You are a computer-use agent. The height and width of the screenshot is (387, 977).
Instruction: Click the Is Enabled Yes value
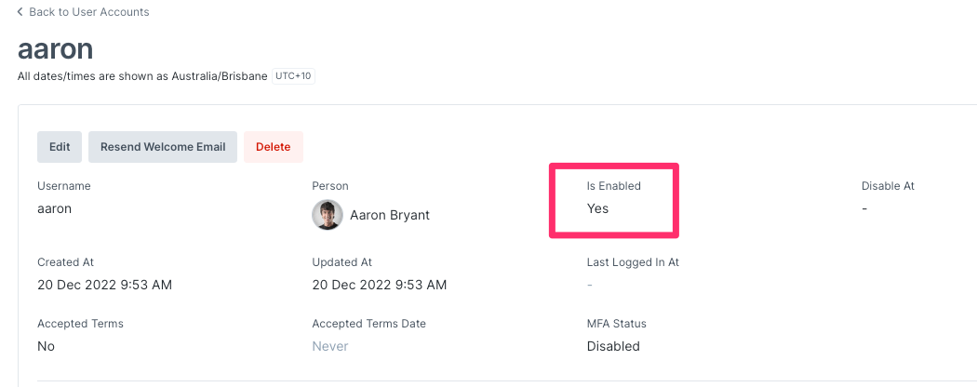point(597,208)
